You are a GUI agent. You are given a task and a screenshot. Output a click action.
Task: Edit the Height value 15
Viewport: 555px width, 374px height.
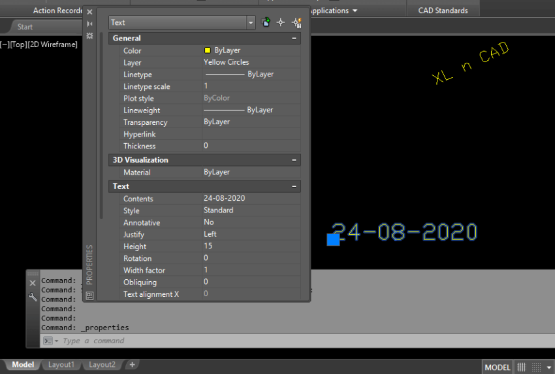tap(251, 246)
